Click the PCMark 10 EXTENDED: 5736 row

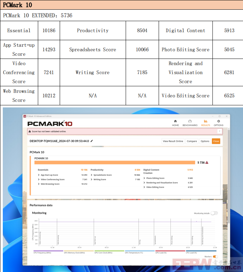point(121,16)
